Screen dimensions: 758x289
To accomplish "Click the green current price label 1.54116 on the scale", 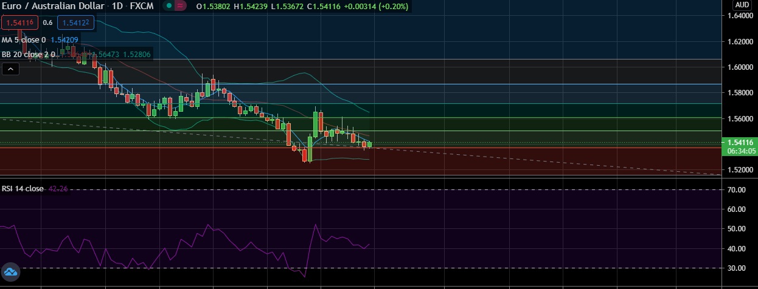I will pyautogui.click(x=741, y=142).
